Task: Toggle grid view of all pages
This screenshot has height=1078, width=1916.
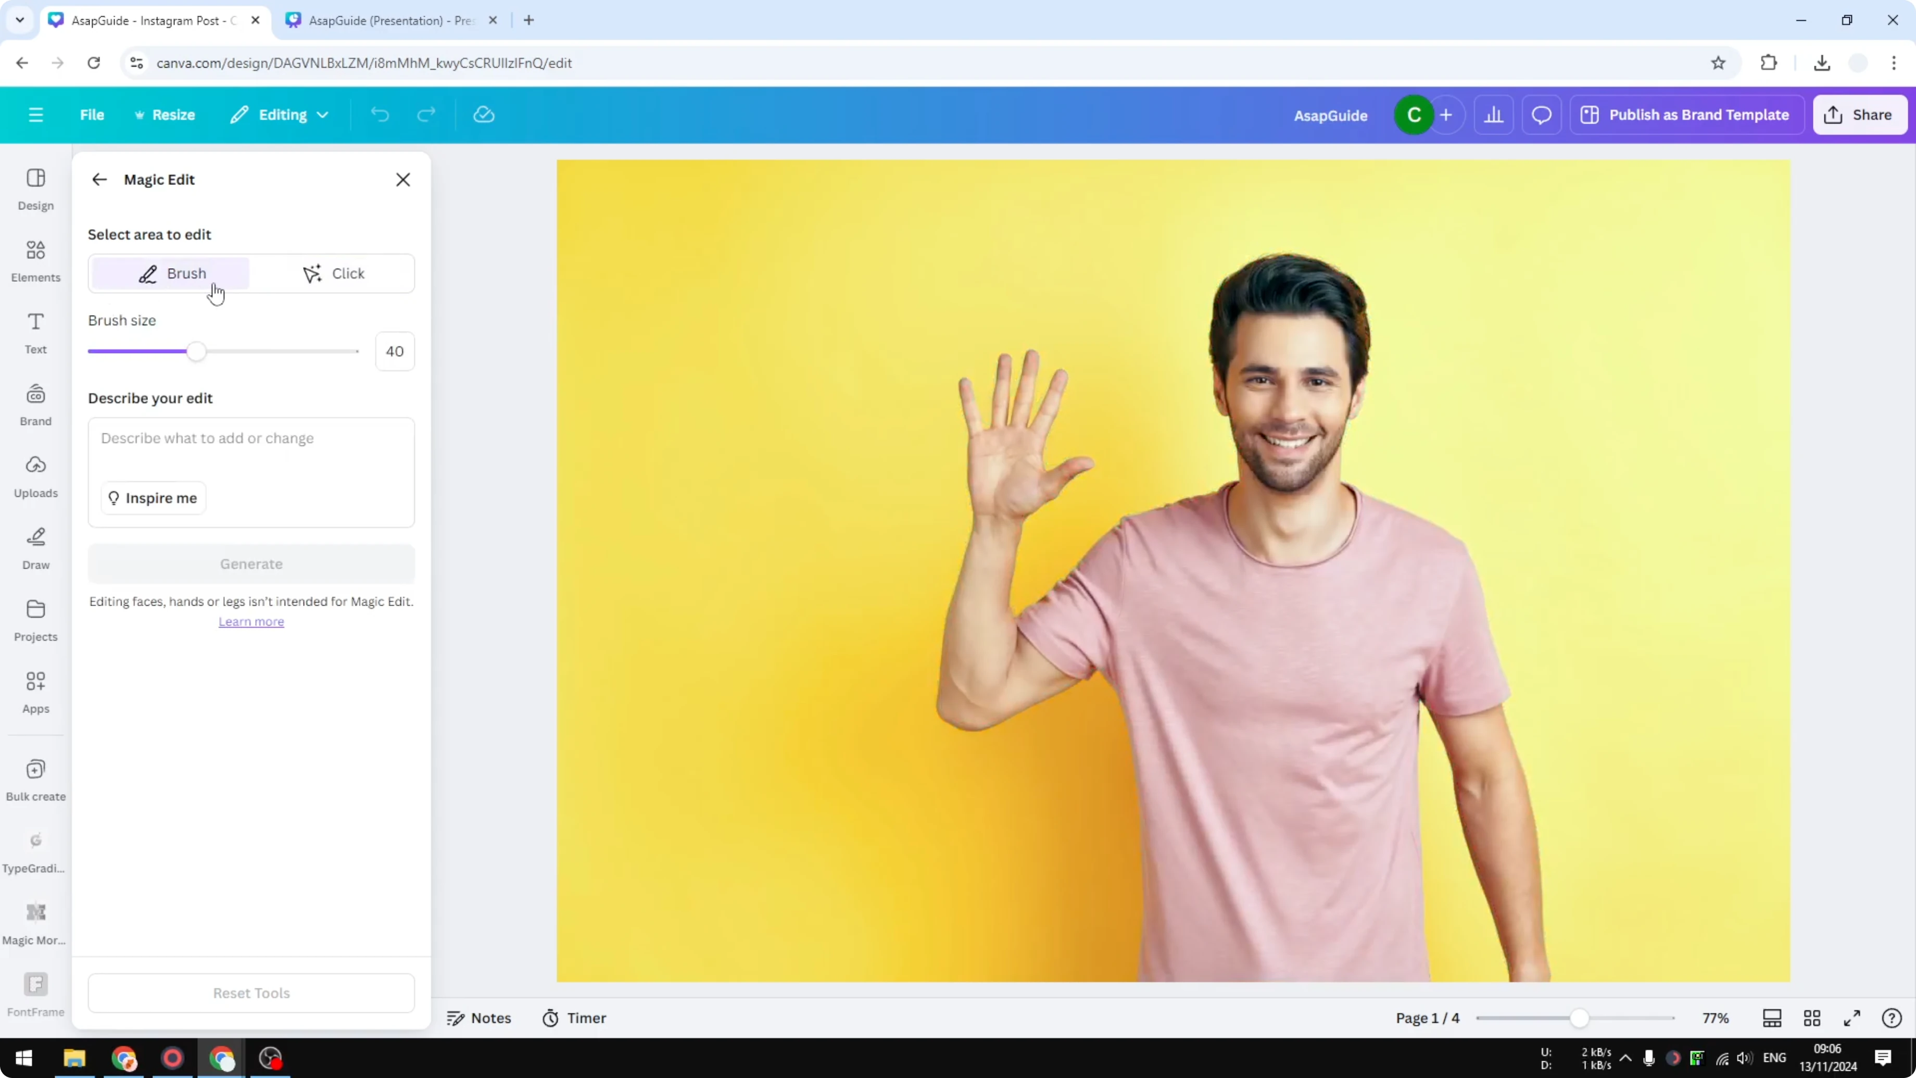Action: tap(1812, 1018)
